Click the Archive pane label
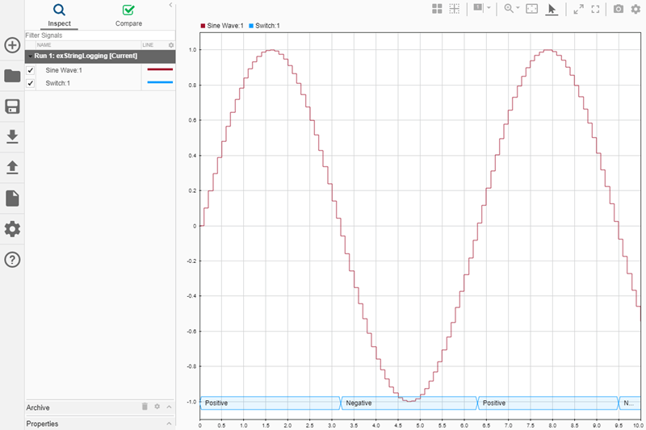Image resolution: width=646 pixels, height=430 pixels. [x=38, y=407]
